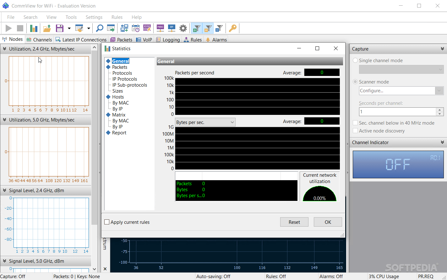Viewport: 447px width, 280px height.
Task: Open the Bytes per sec. dropdown
Action: (x=232, y=122)
